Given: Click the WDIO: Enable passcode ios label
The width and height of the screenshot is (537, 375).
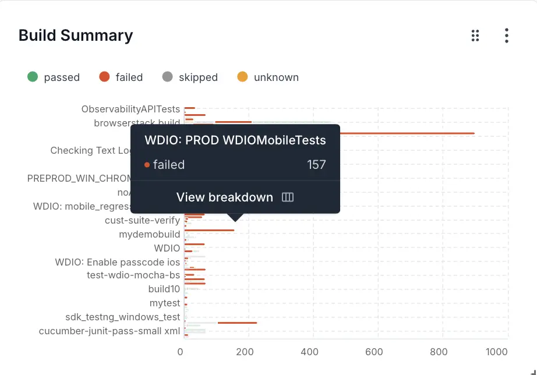Looking at the screenshot, I should (118, 262).
